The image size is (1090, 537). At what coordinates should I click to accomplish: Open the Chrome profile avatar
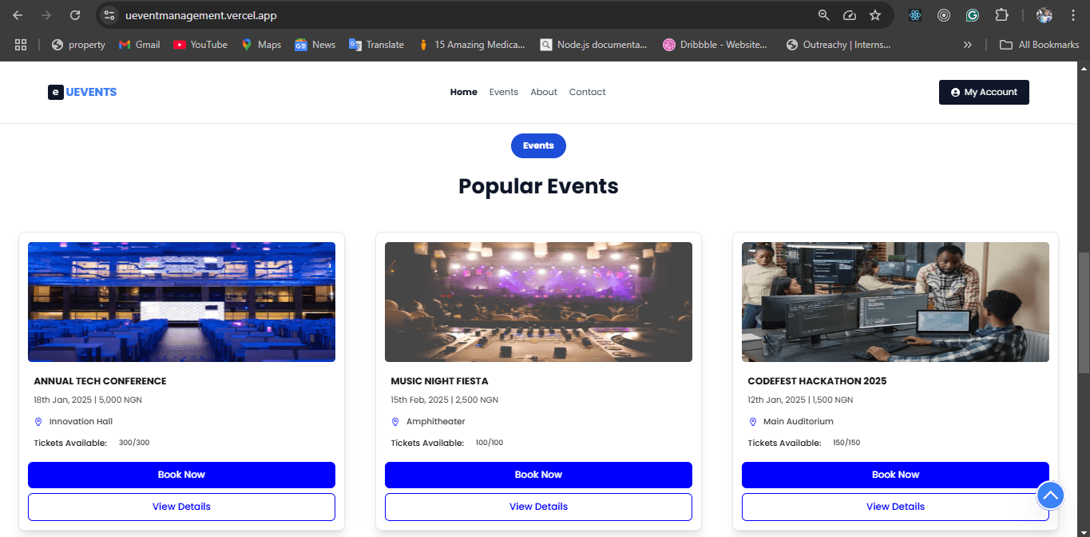tap(1044, 15)
